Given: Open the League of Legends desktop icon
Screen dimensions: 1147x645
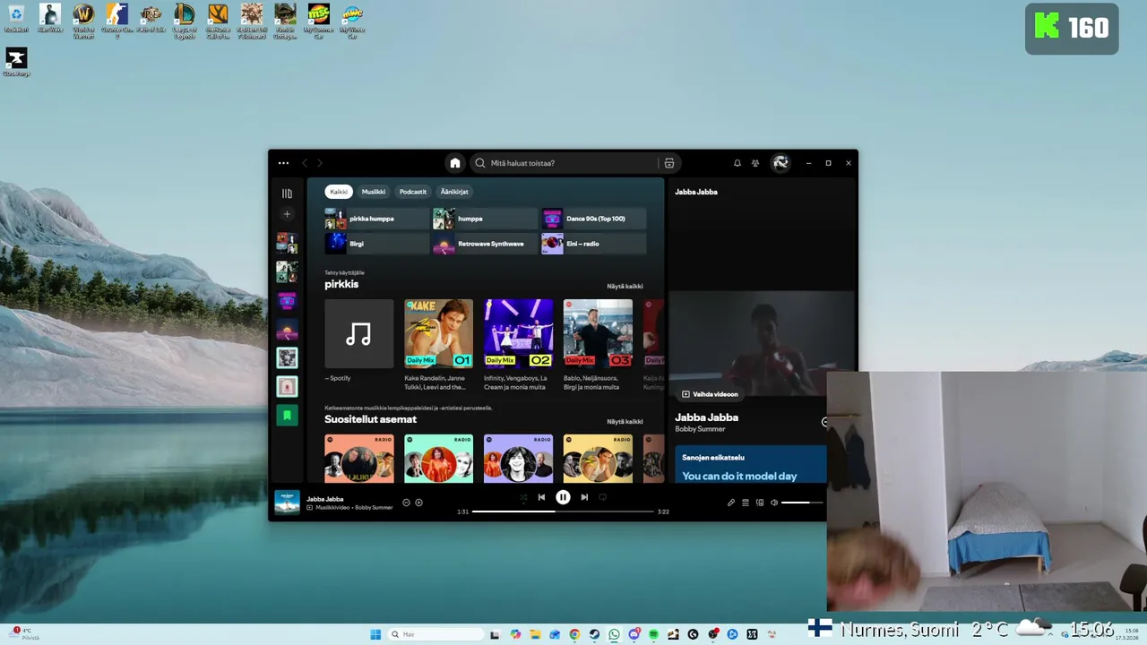Looking at the screenshot, I should click(x=185, y=20).
